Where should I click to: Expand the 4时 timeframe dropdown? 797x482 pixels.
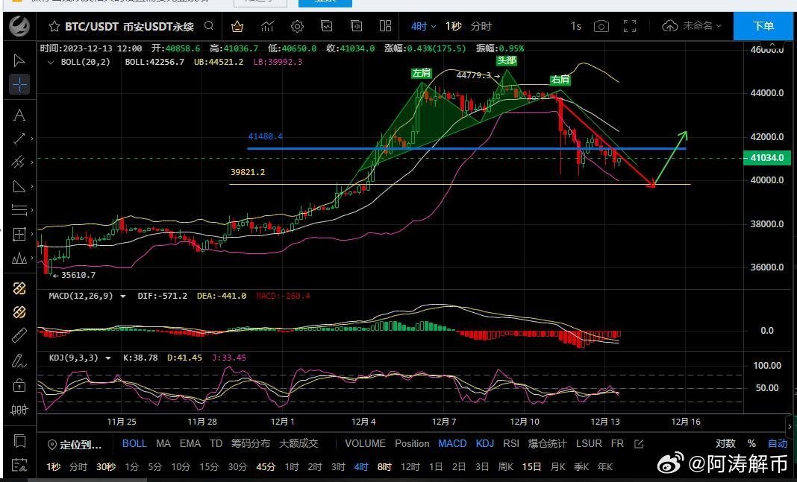422,26
